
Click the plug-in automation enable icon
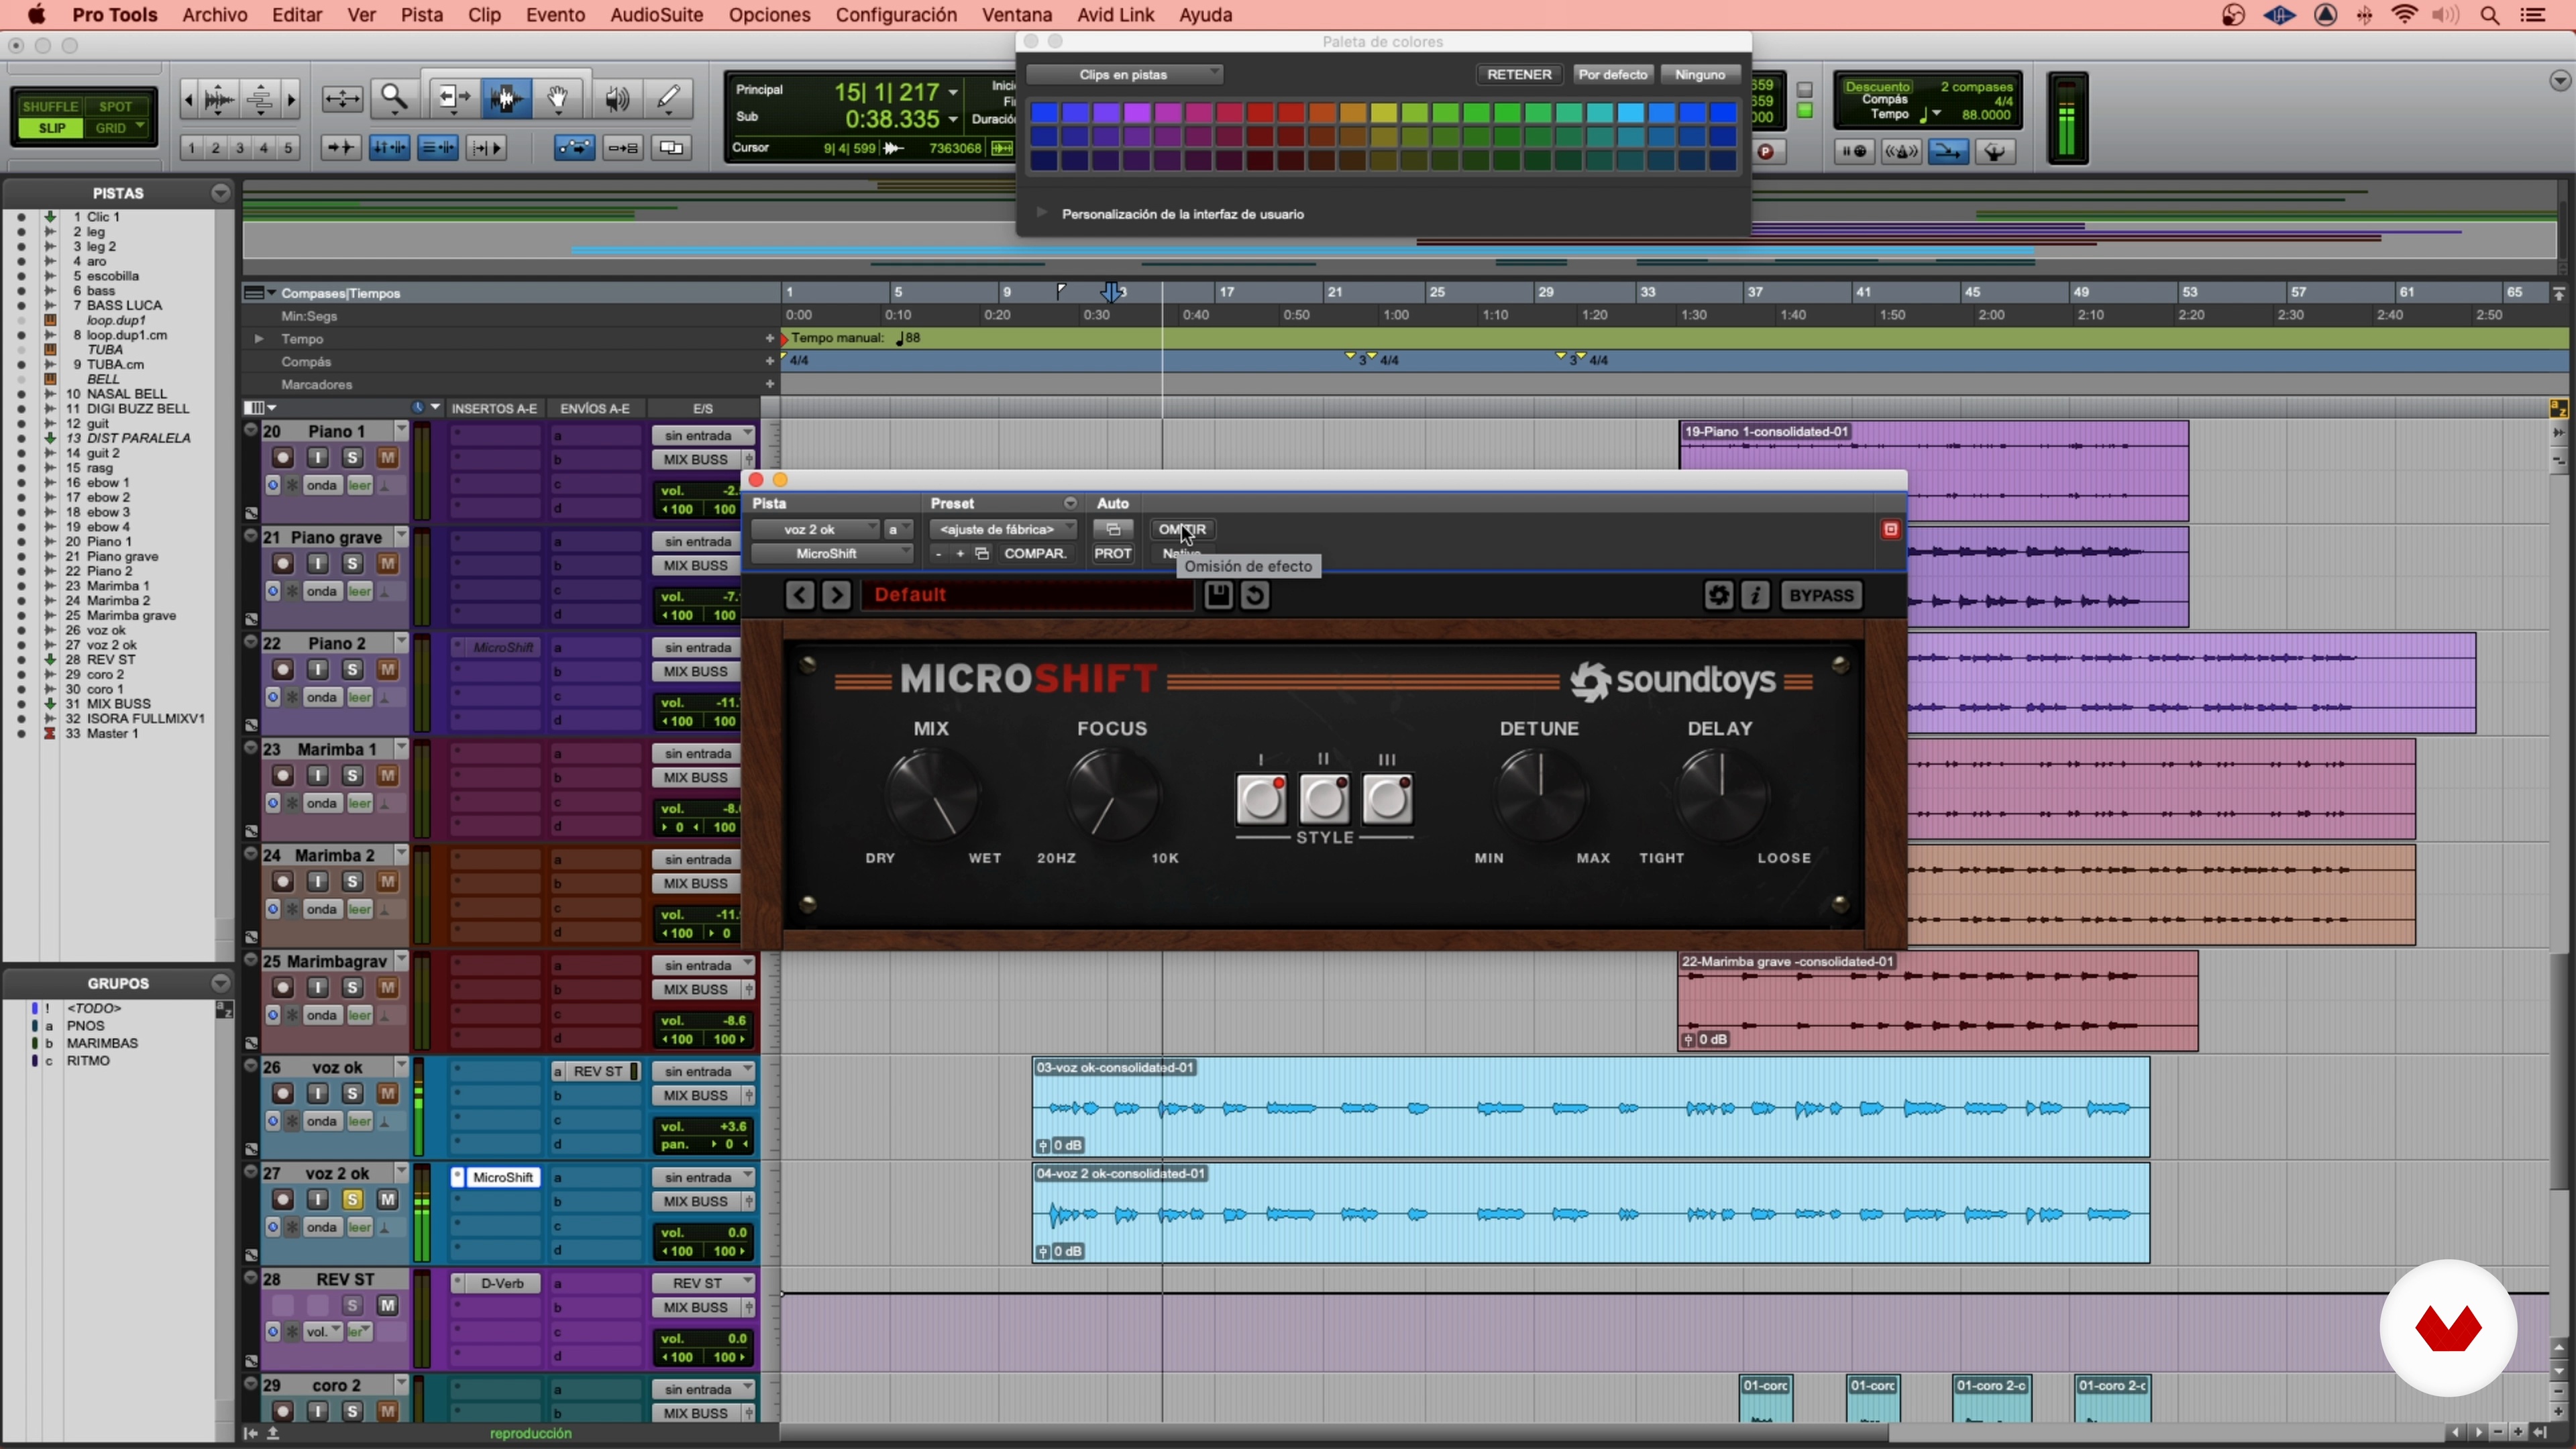[x=1112, y=529]
